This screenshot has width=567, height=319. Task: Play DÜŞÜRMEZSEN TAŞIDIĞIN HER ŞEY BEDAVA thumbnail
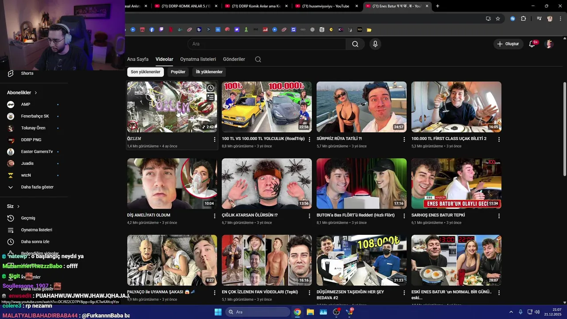point(361,260)
